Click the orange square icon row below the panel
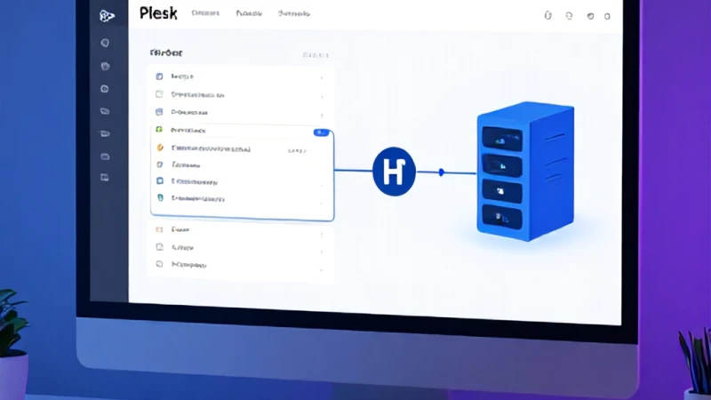711x400 pixels. [240, 229]
